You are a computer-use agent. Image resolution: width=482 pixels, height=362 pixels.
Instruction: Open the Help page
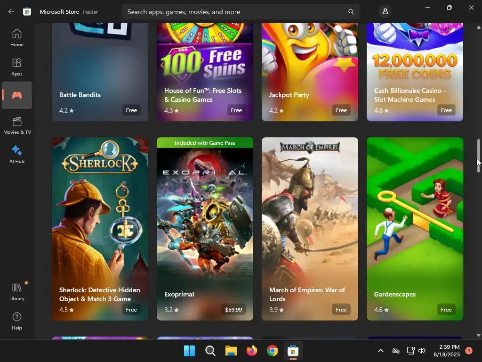pyautogui.click(x=17, y=321)
